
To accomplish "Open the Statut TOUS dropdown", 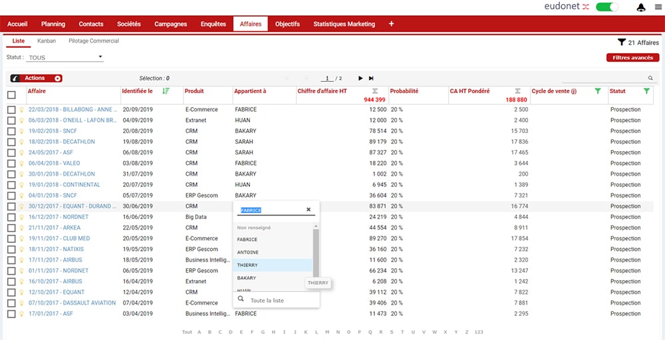I will (65, 57).
